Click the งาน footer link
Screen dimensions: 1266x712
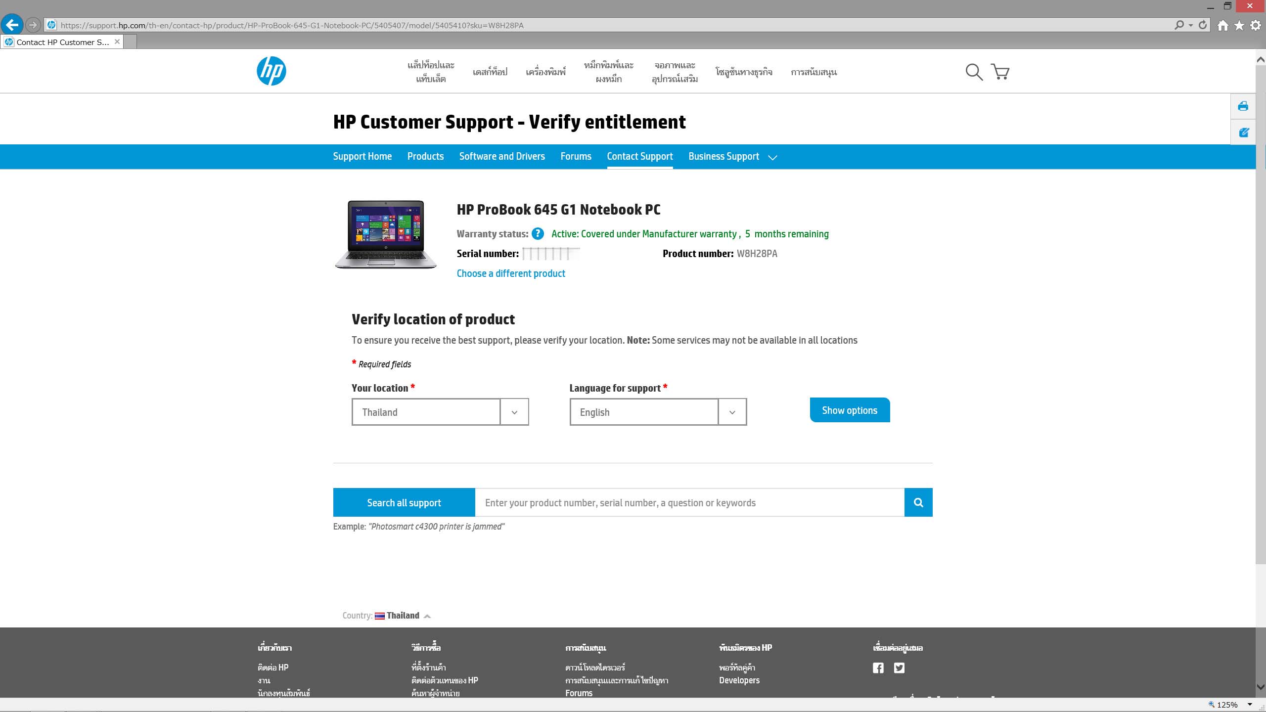pos(264,680)
